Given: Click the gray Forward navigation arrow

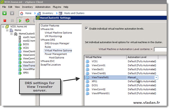Looking at the screenshot, I should coord(12,13).
